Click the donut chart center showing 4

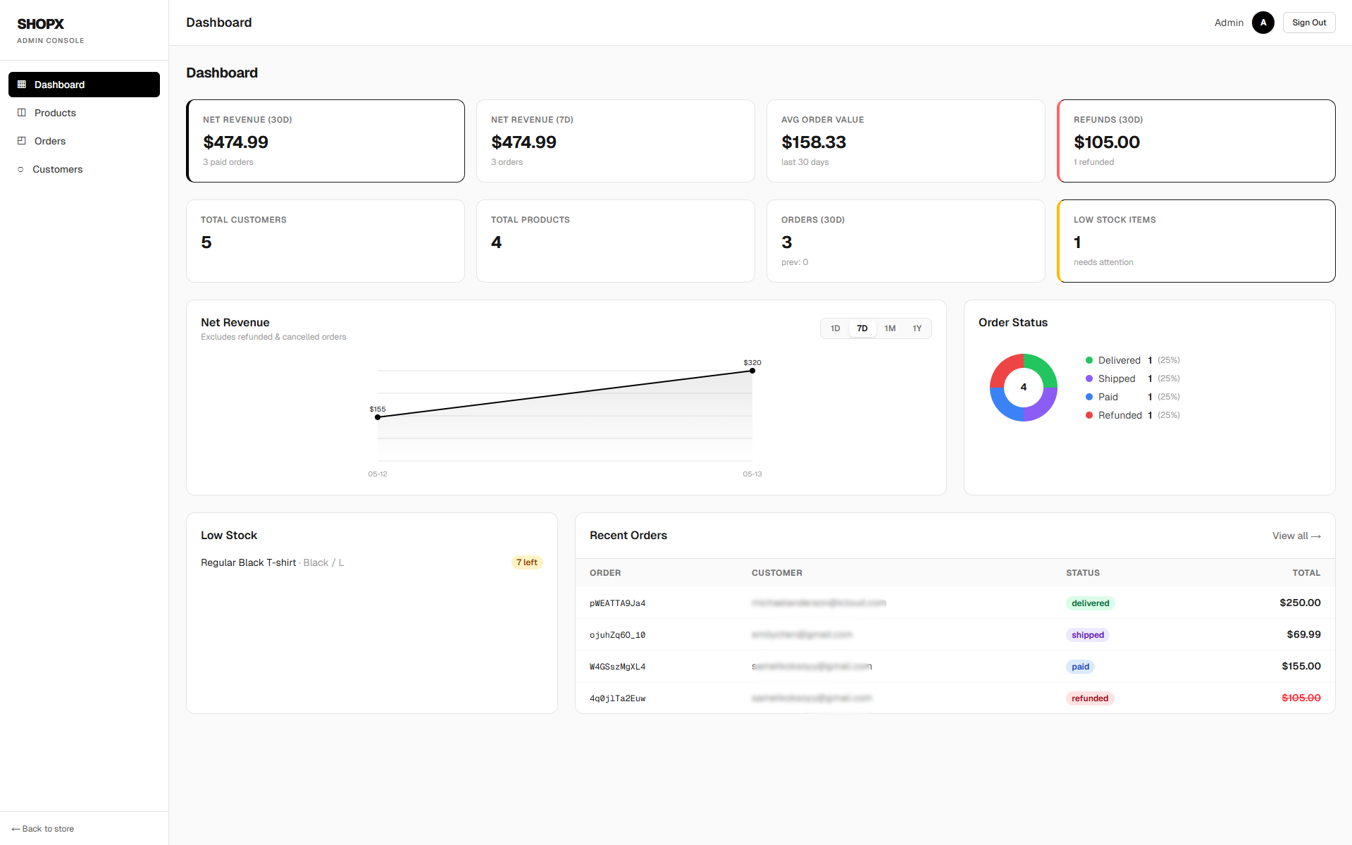(x=1024, y=387)
